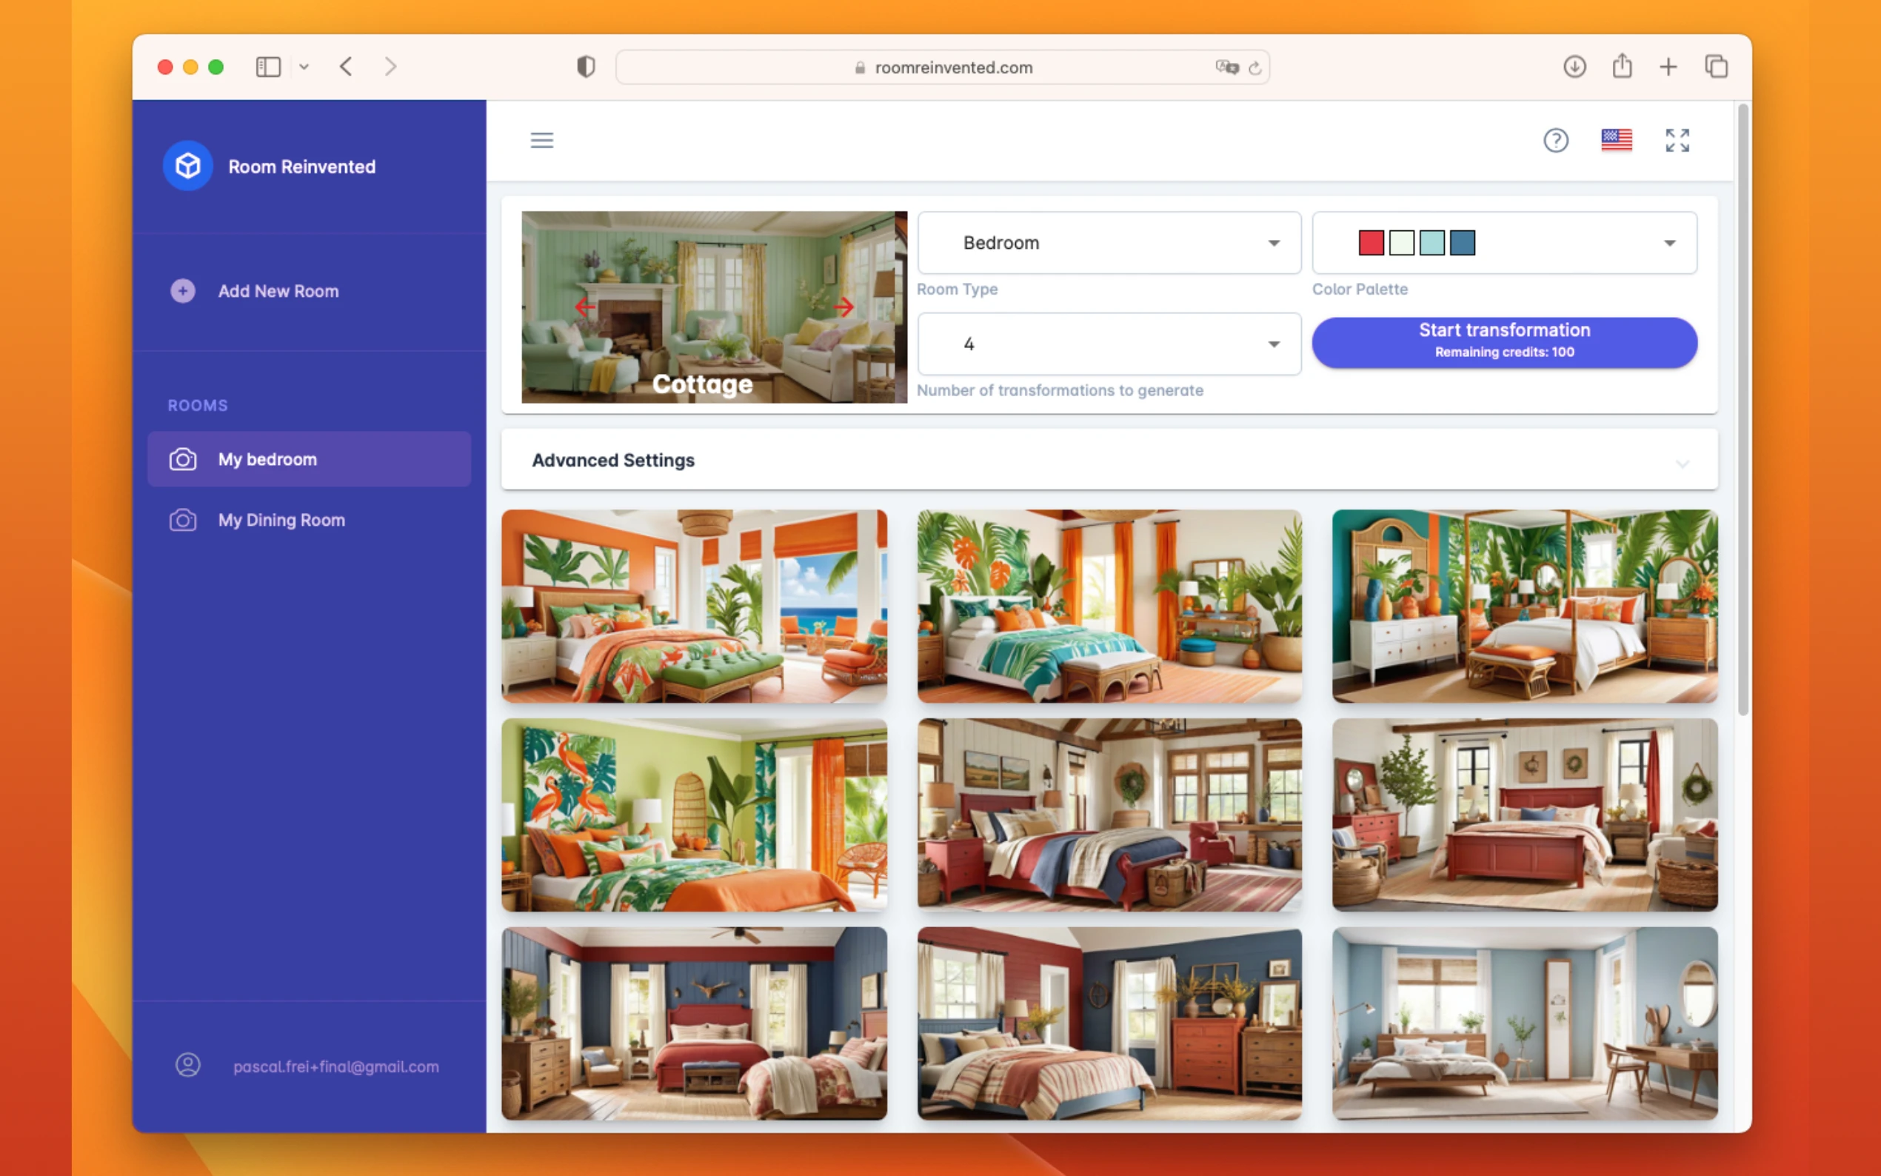
Task: Select My Dining Room in sidebar
Action: coord(281,521)
